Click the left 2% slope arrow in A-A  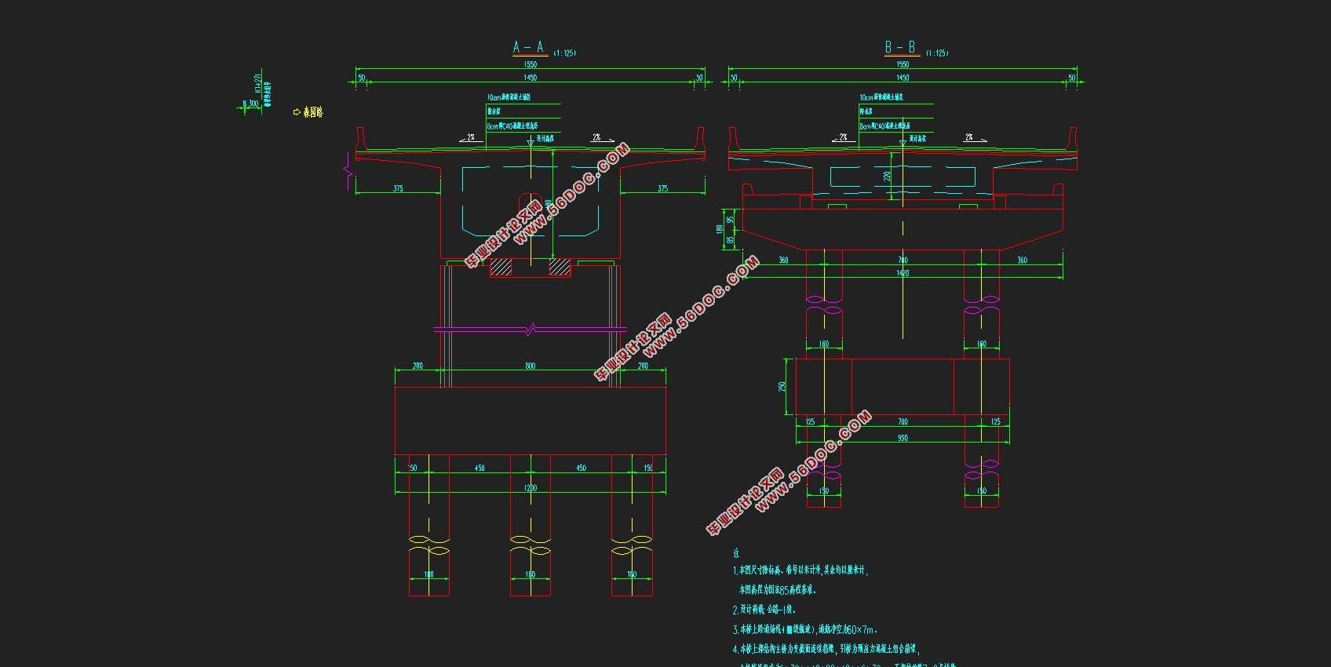469,139
